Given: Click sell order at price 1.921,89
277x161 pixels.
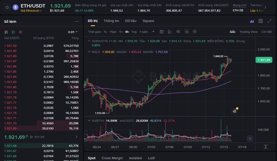Looking at the screenshot, I should [x=41, y=56].
